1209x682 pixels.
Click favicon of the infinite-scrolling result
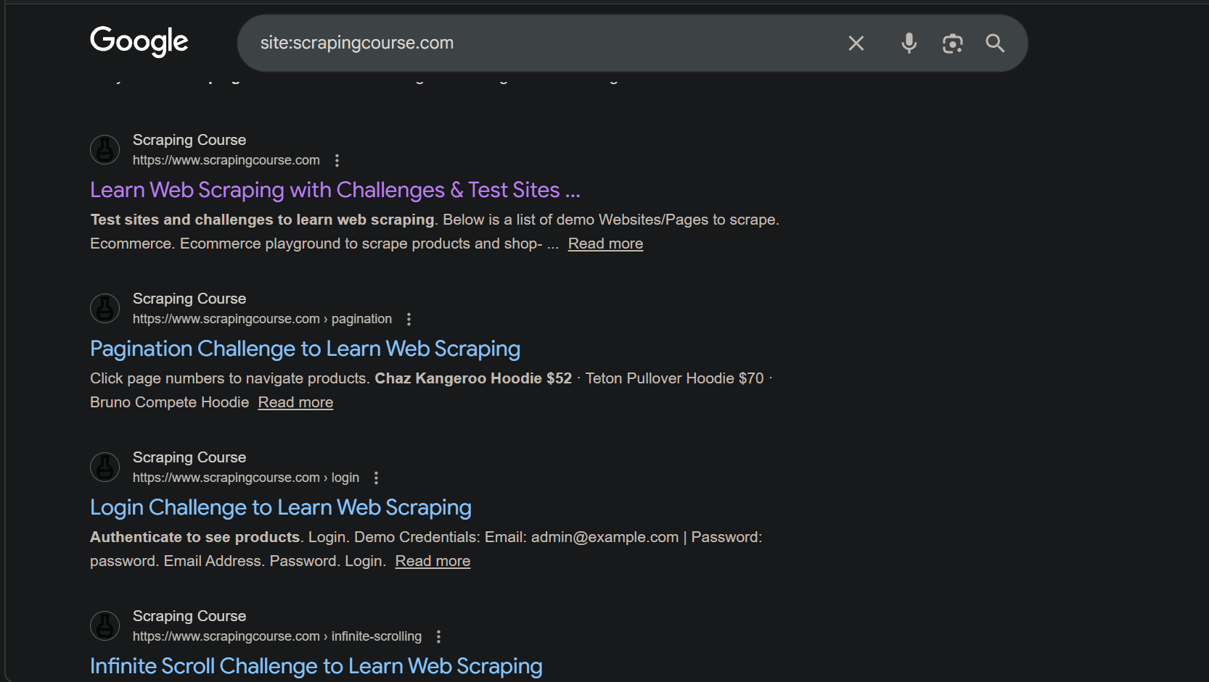tap(104, 625)
